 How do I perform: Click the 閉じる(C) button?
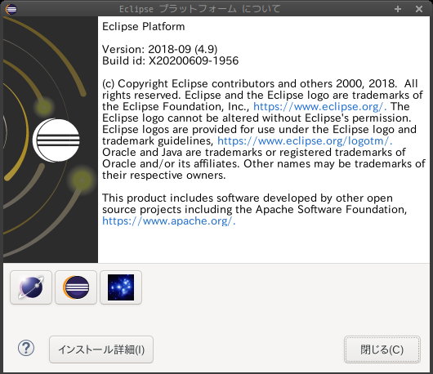click(382, 350)
